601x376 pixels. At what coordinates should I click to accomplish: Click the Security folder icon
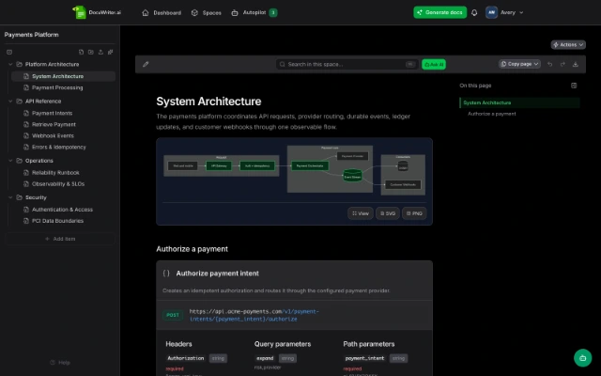point(19,197)
